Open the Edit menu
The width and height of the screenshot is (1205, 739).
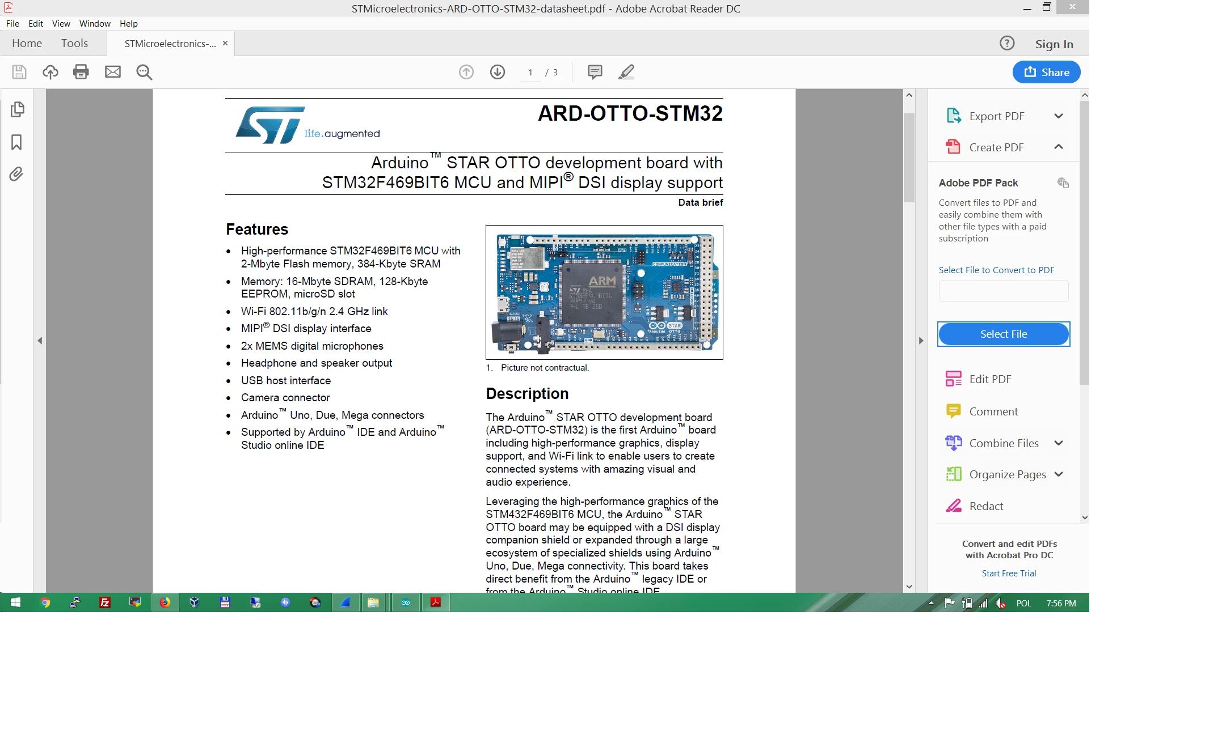click(x=36, y=23)
